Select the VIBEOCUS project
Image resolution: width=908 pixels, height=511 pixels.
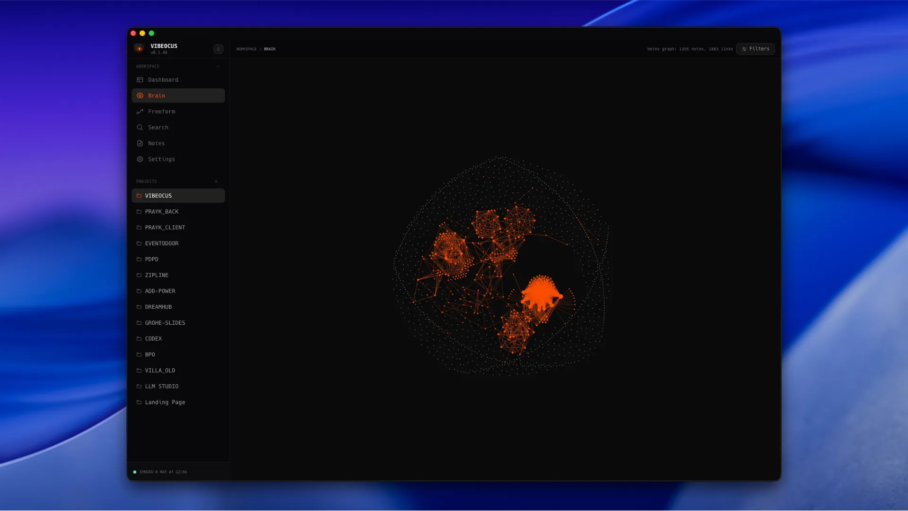[178, 196]
